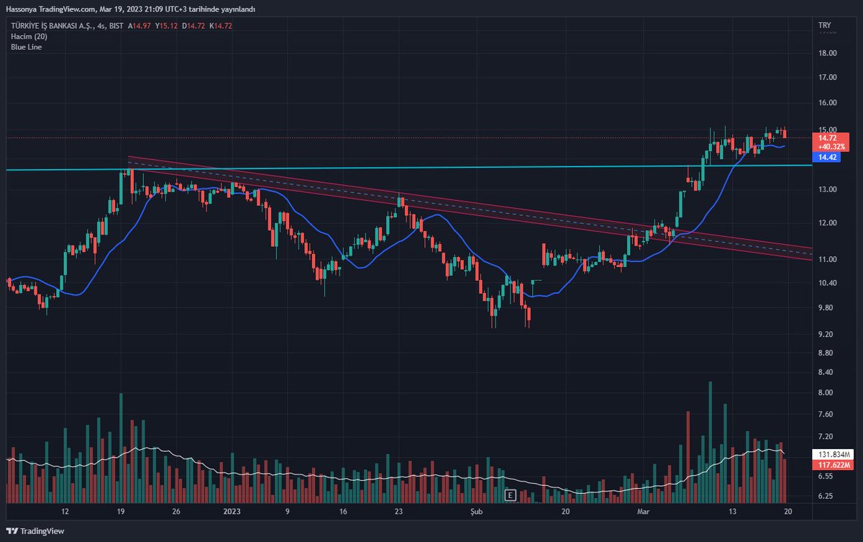This screenshot has width=863, height=542.
Task: Click the low value D14.72
Action: pyautogui.click(x=193, y=26)
